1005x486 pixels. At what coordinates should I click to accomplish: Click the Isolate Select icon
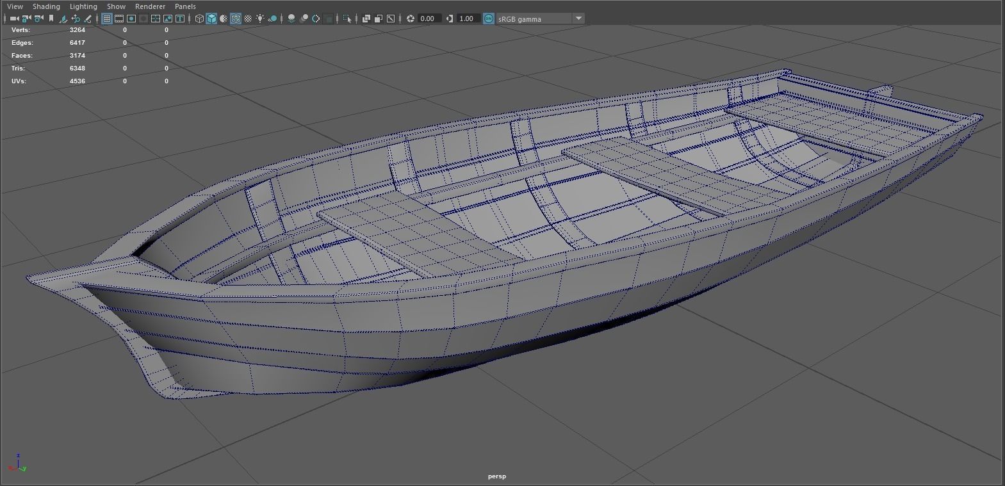tap(347, 19)
